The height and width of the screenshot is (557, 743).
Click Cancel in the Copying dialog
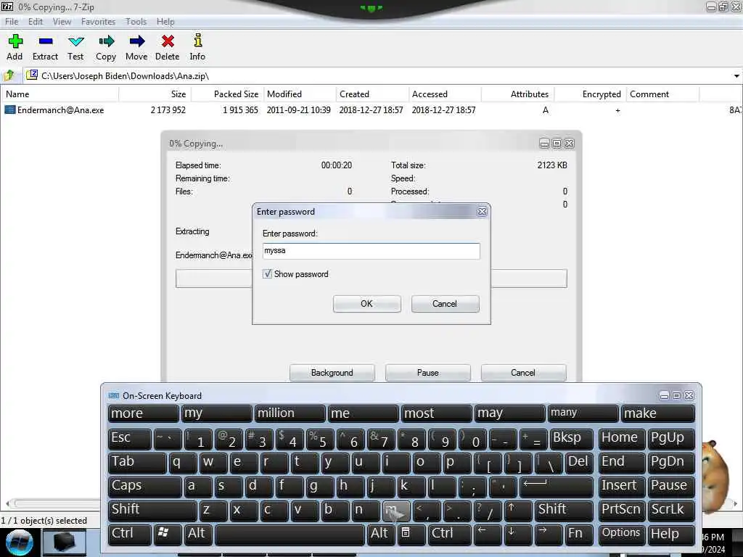[523, 373]
